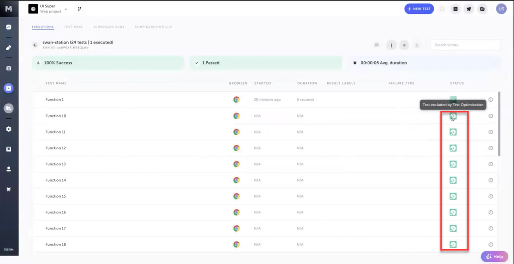Click the 1 Passed summary card
This screenshot has width=514, height=264.
point(266,63)
